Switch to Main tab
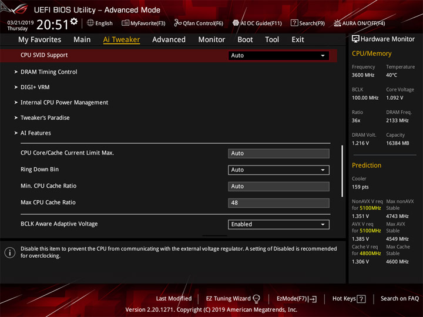Viewport: 423px width, 317px height. click(82, 40)
